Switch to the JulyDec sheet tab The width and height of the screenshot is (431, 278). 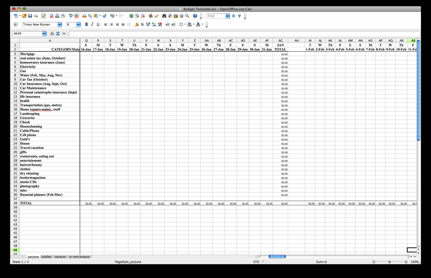(x=46, y=257)
